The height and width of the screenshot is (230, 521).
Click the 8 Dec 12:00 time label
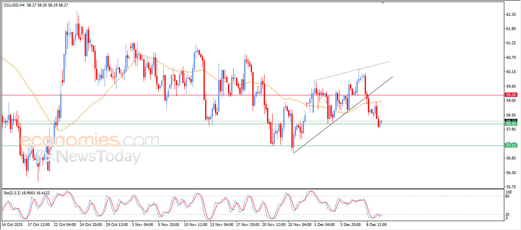click(376, 224)
